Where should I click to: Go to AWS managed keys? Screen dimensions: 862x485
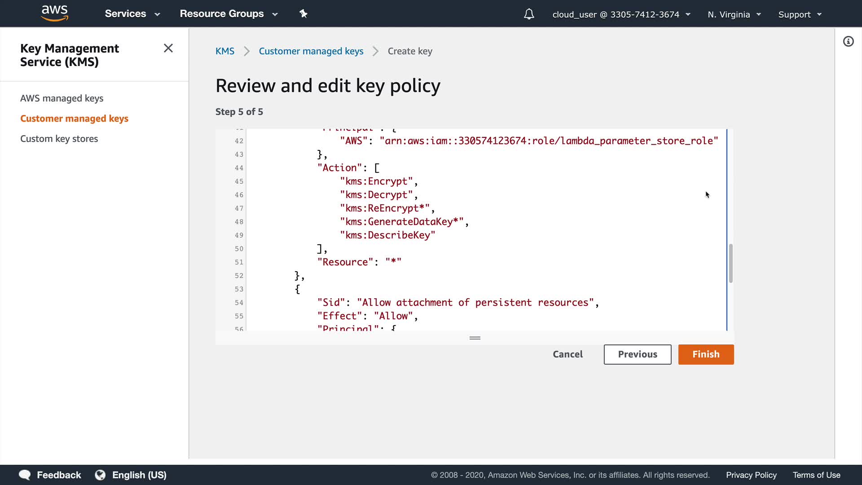click(x=62, y=98)
